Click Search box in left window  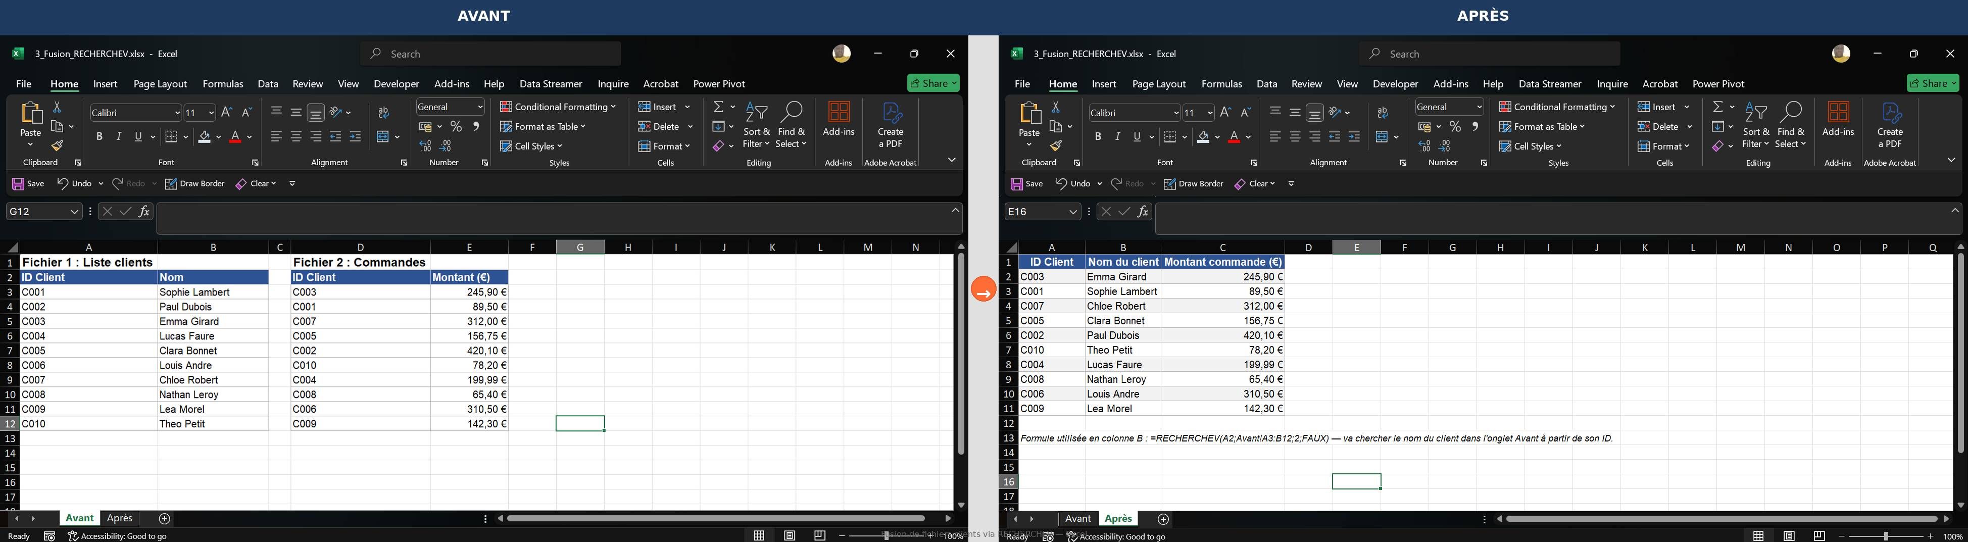[490, 54]
